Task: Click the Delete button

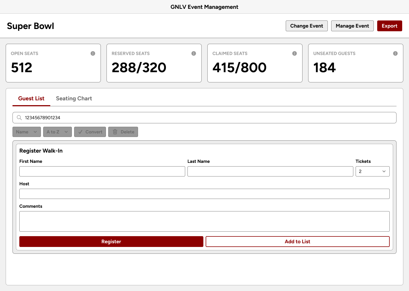Action: [x=123, y=132]
